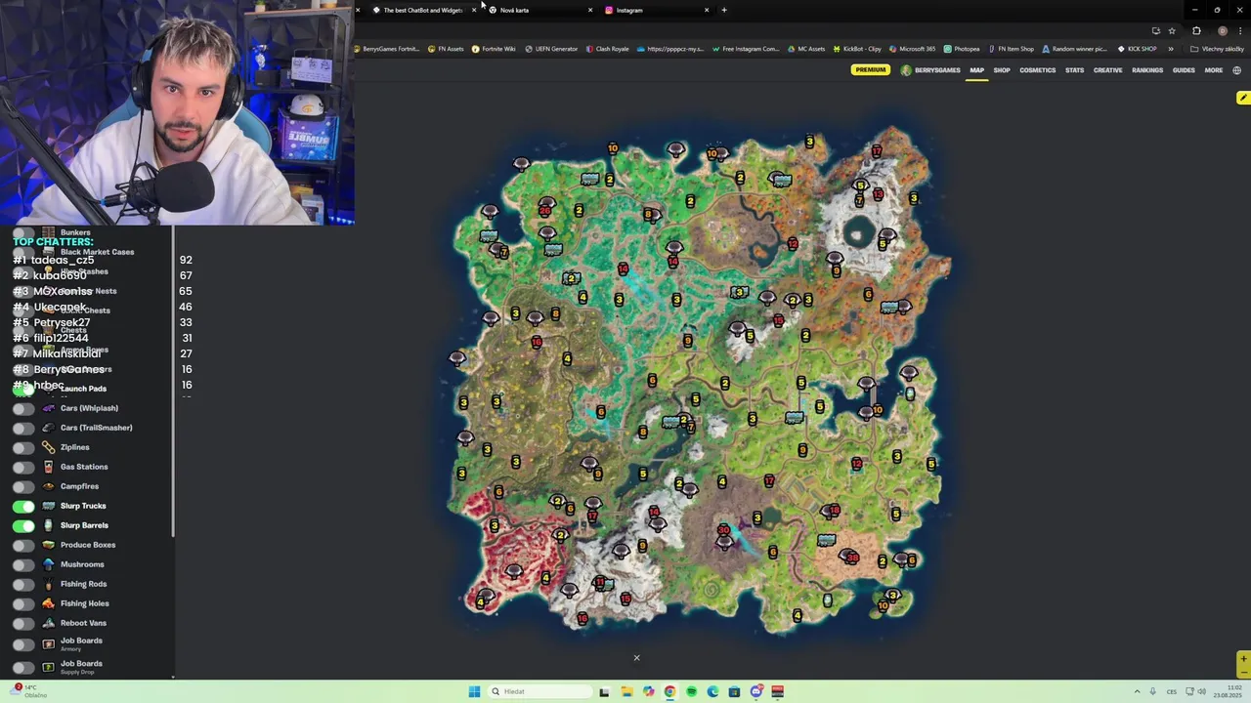Open the browser extensions puzzle icon
Viewport: 1251px width, 703px height.
click(x=1196, y=30)
